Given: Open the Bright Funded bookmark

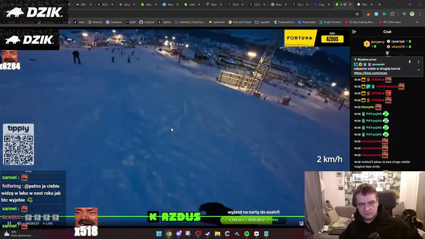Looking at the screenshot, I should (330, 22).
